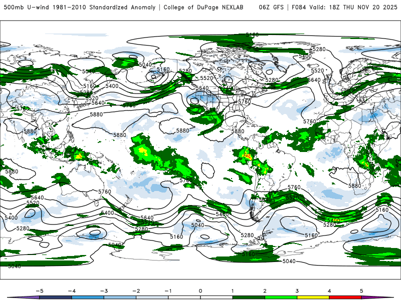Viewport: 401px width, 300px height.
Task: Click the '5' colorbar label
Action: tap(361, 291)
